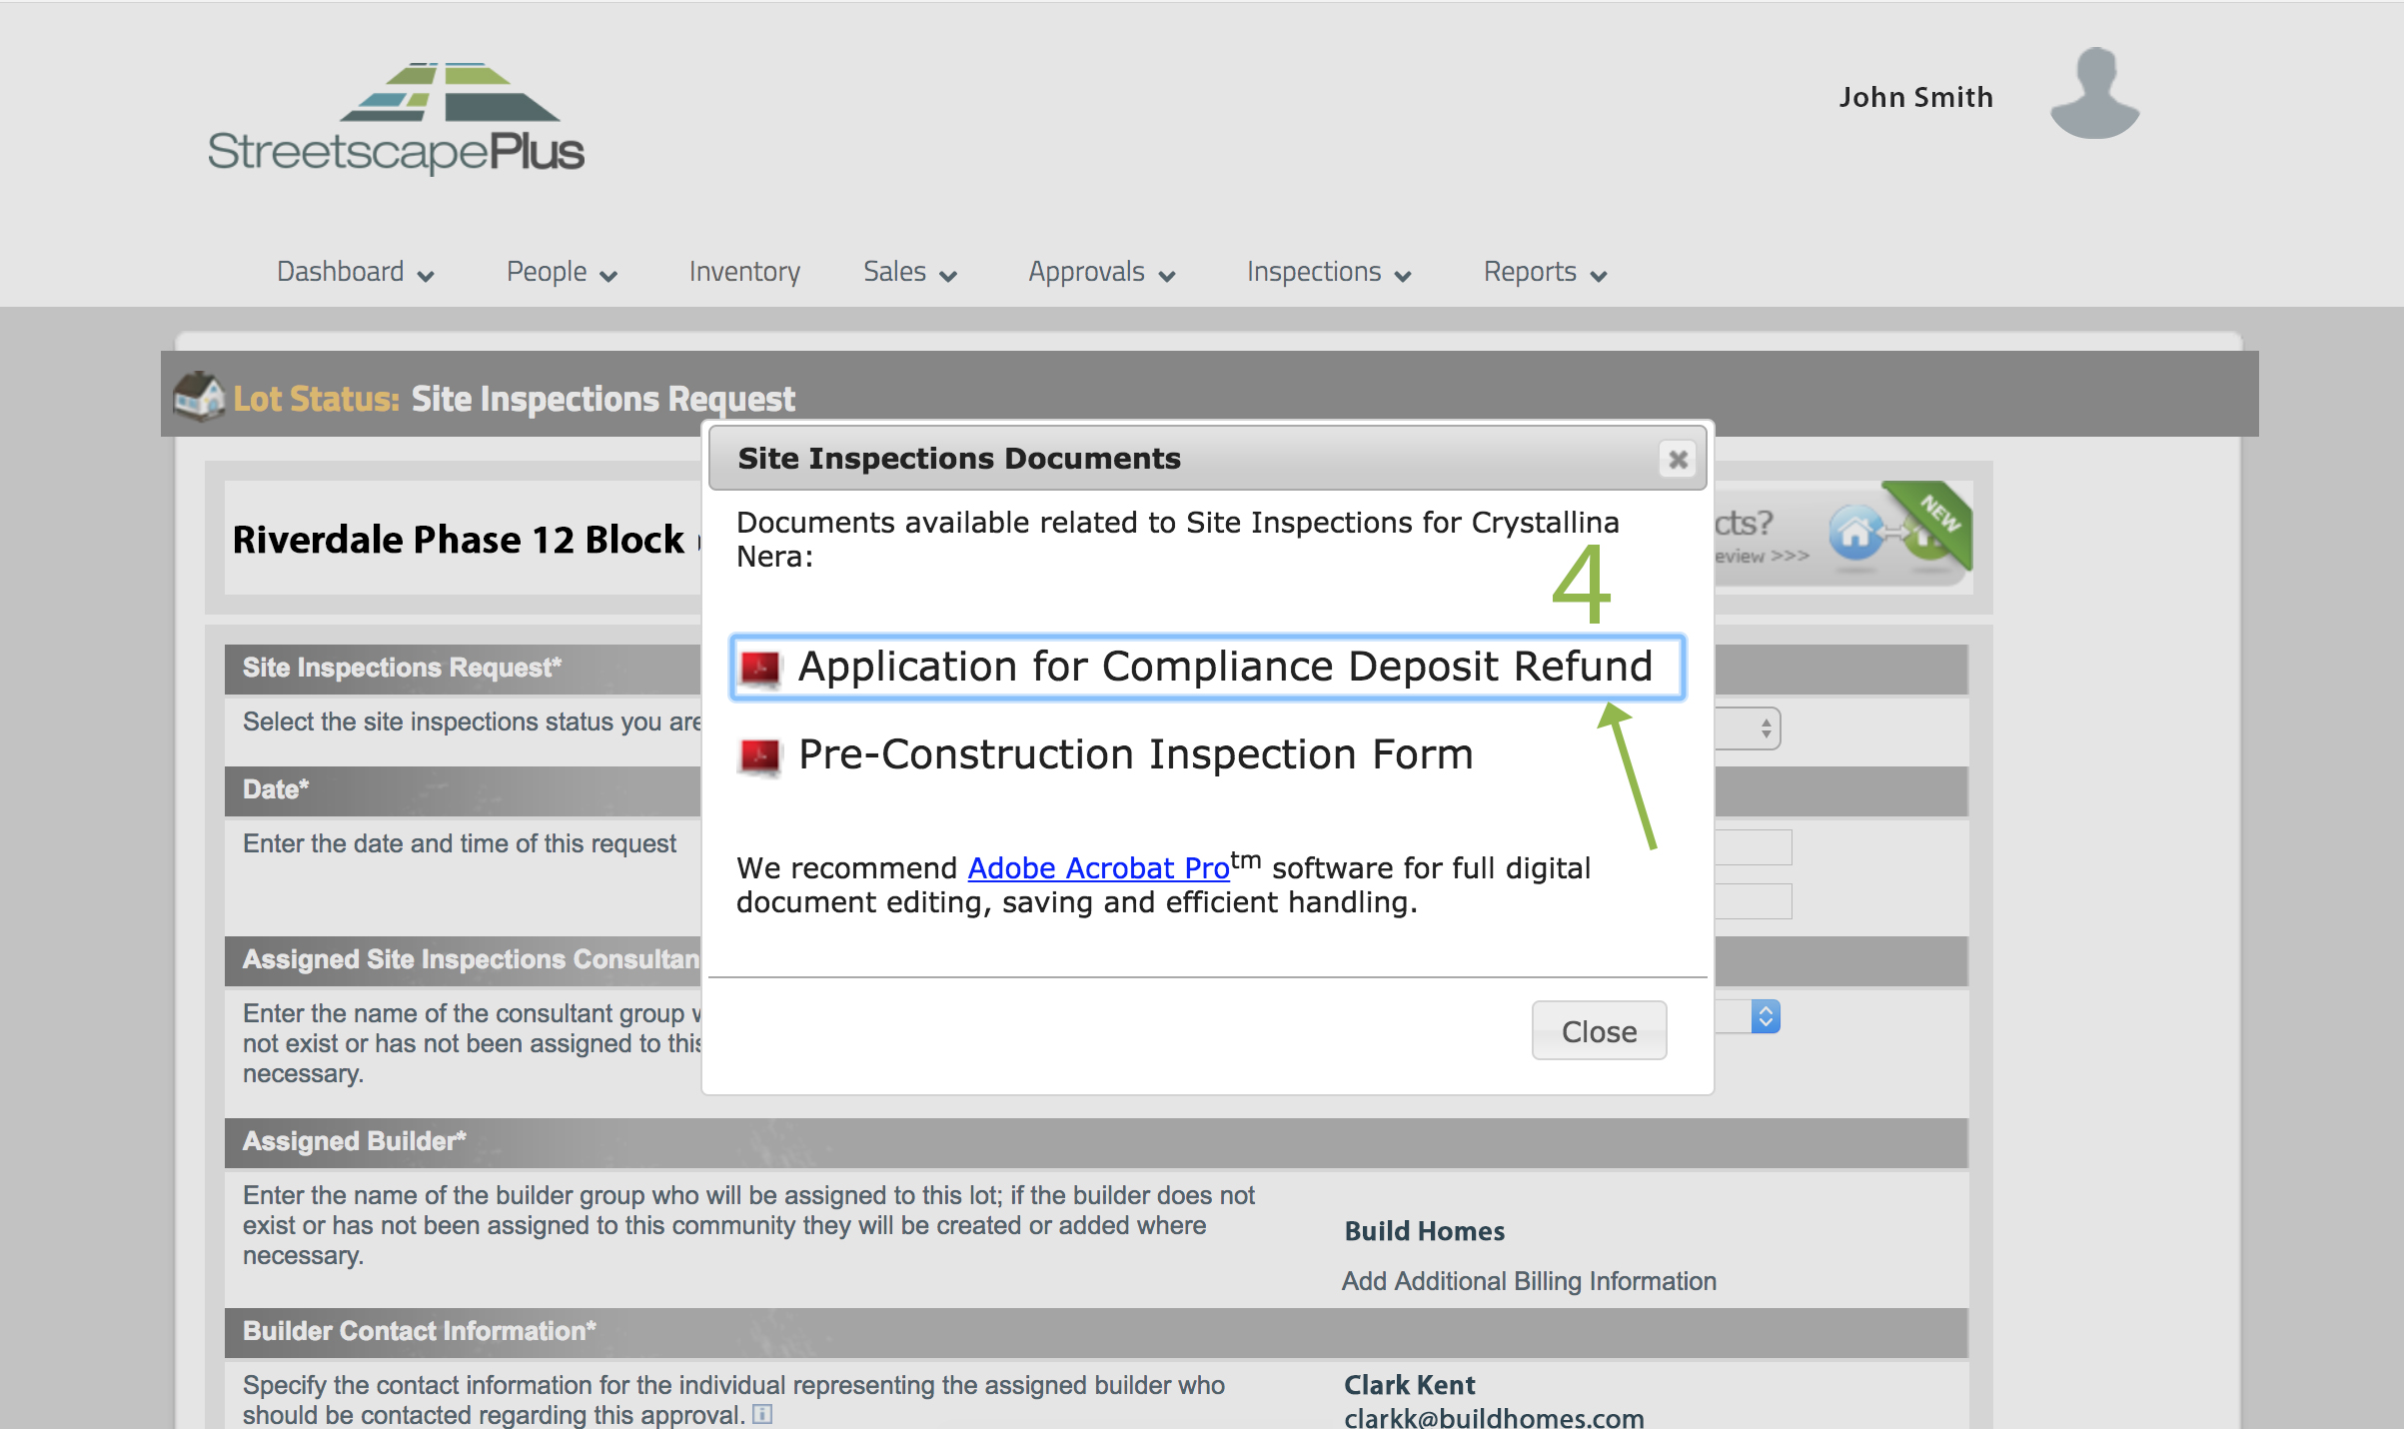Click the Close button in the dialog
Viewport: 2404px width, 1429px height.
click(1598, 1030)
